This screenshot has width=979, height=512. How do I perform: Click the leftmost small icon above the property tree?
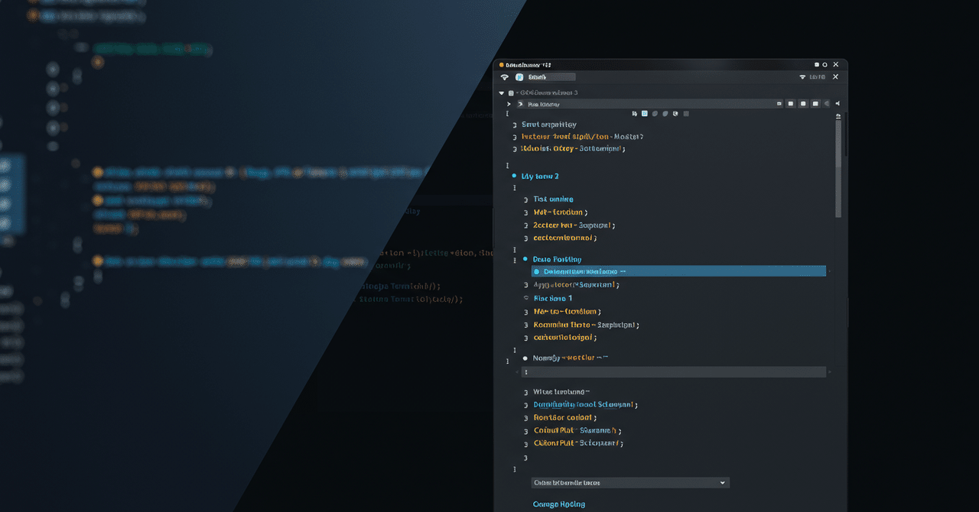tap(636, 112)
